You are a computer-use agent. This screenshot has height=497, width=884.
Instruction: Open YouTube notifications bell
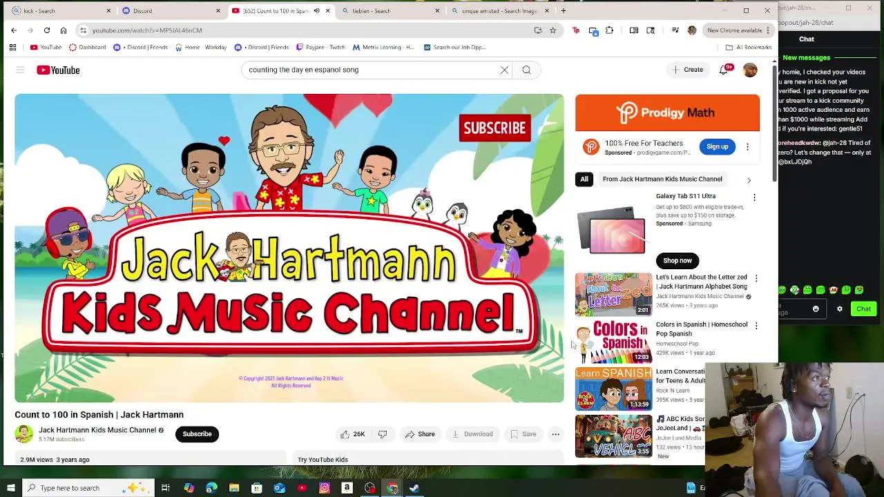coord(723,70)
